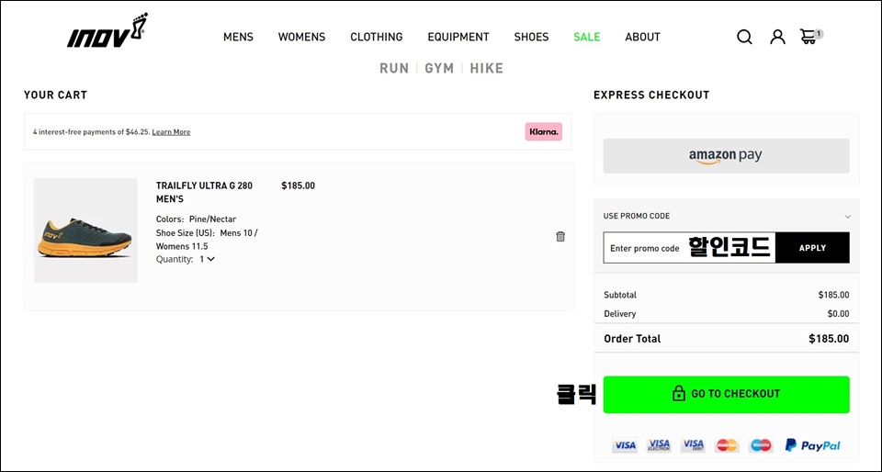The width and height of the screenshot is (882, 472).
Task: Click the promo code input field
Action: 689,248
